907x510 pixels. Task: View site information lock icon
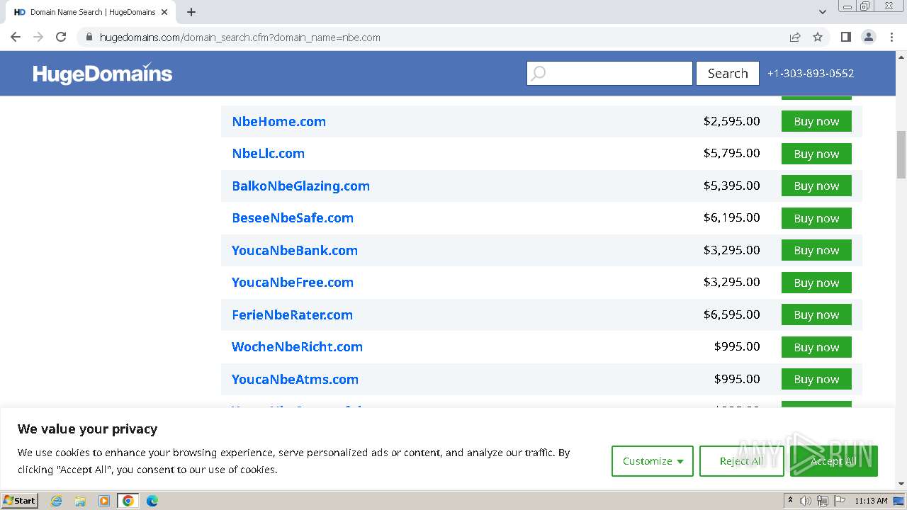pos(89,38)
